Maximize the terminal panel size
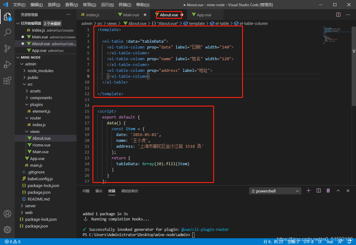356x245 pixels. pyautogui.click(x=338, y=191)
